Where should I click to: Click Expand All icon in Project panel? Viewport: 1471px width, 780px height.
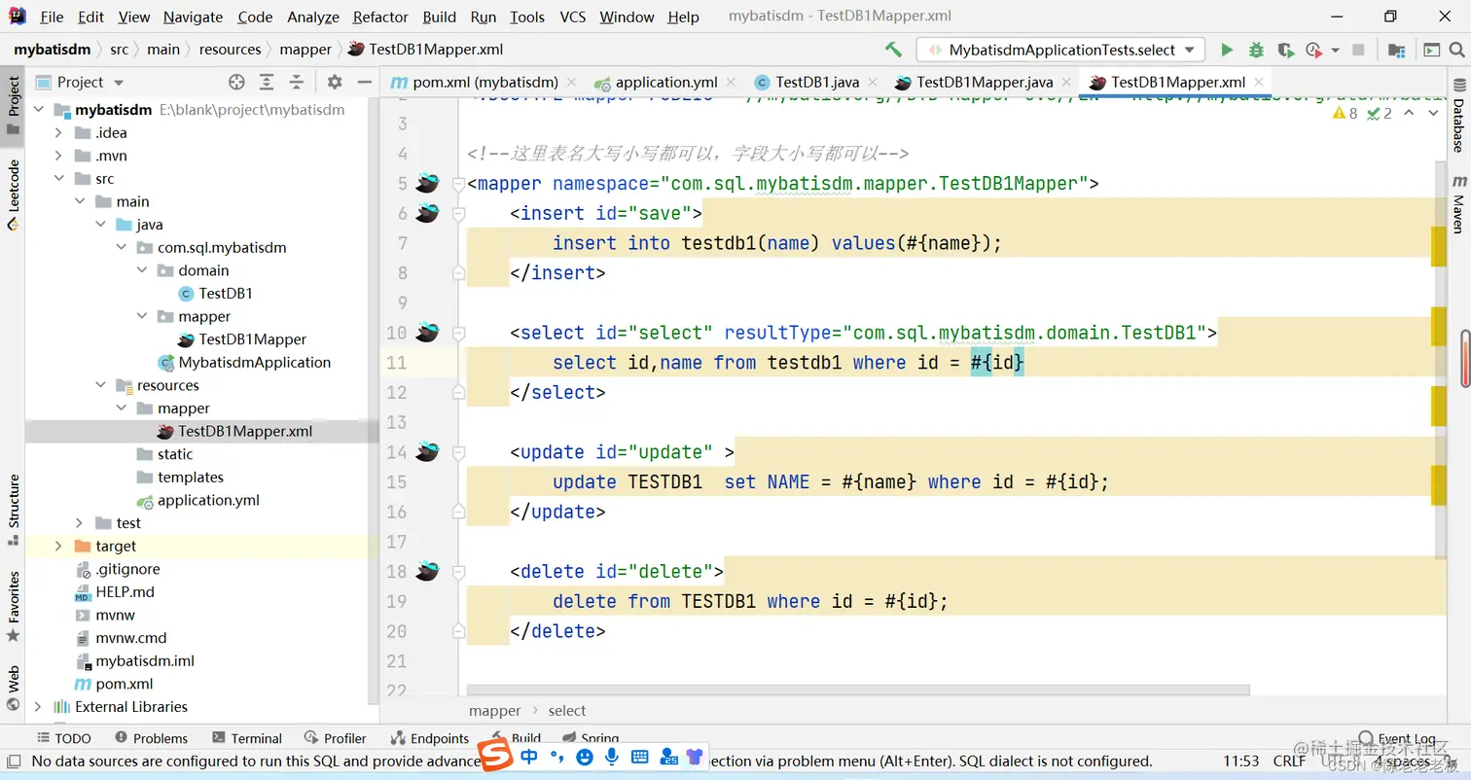[x=267, y=82]
